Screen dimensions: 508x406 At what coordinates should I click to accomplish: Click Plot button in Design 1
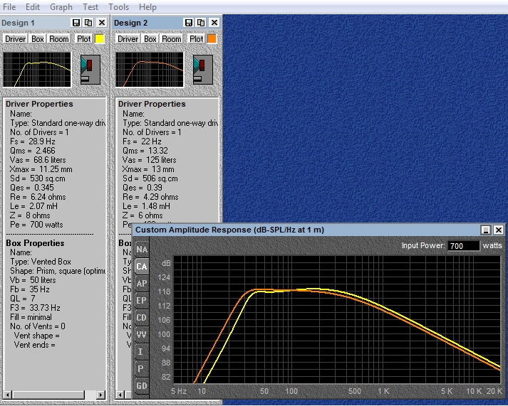pos(83,39)
